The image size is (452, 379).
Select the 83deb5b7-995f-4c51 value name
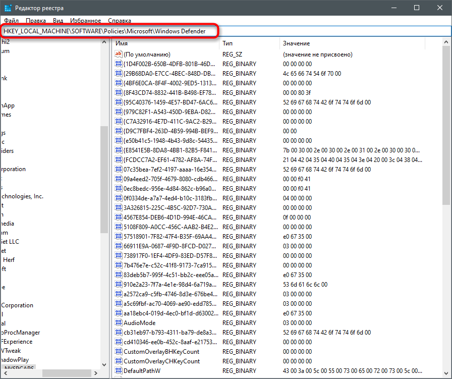tap(171, 275)
